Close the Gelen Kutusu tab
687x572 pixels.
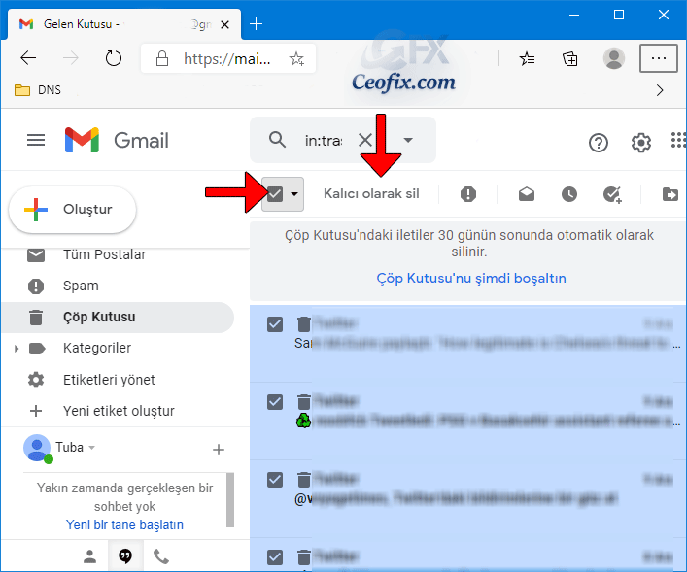click(224, 25)
